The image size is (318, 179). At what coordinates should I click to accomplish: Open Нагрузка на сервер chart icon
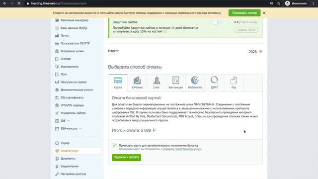57,82
